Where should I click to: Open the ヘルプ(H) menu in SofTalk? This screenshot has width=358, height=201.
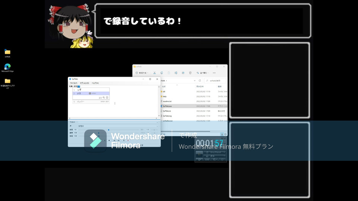pyautogui.click(x=95, y=83)
